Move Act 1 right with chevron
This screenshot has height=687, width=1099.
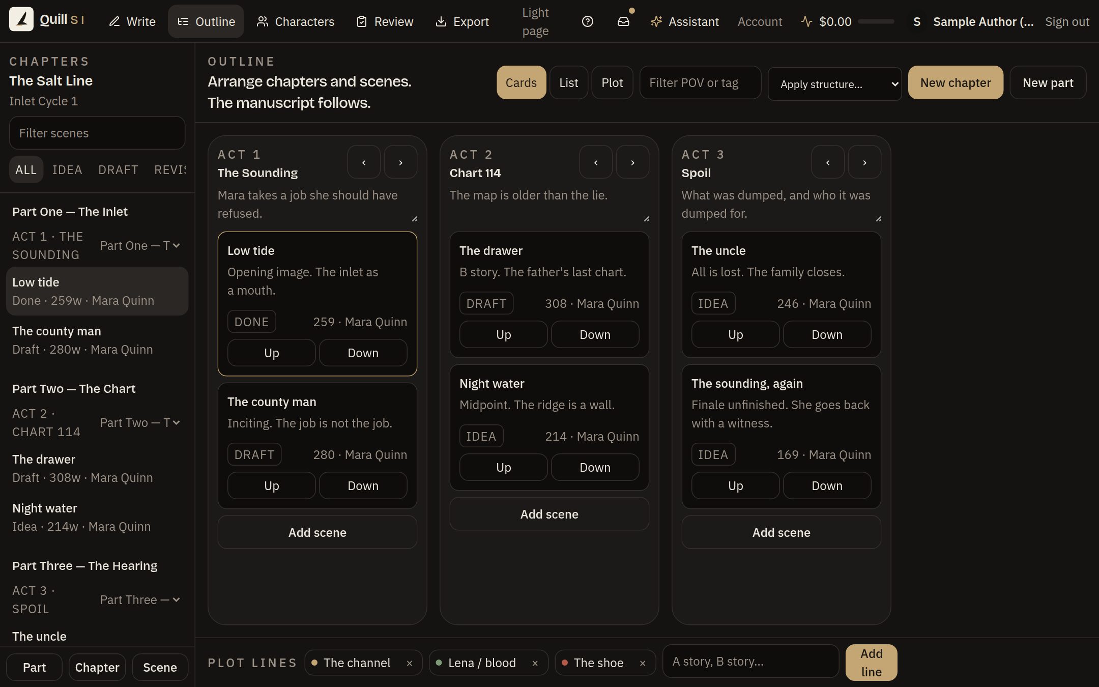coord(400,162)
